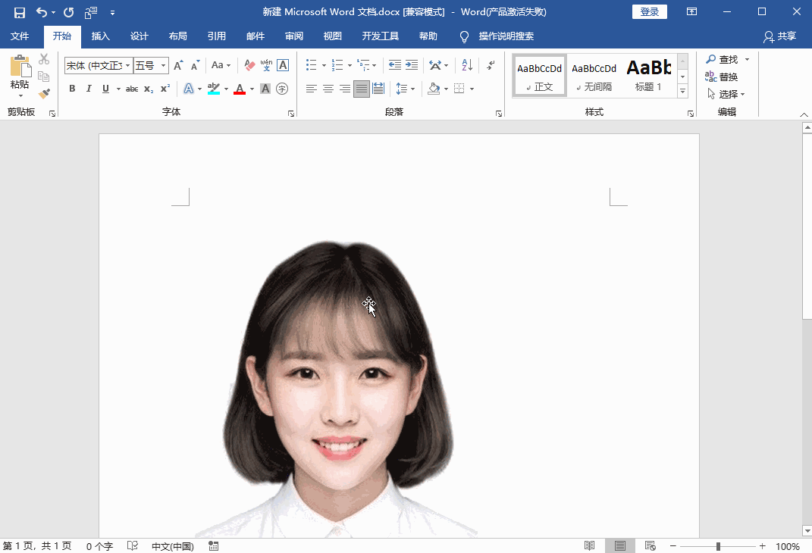
Task: Click the vertical scrollbar down arrow
Action: tap(807, 531)
